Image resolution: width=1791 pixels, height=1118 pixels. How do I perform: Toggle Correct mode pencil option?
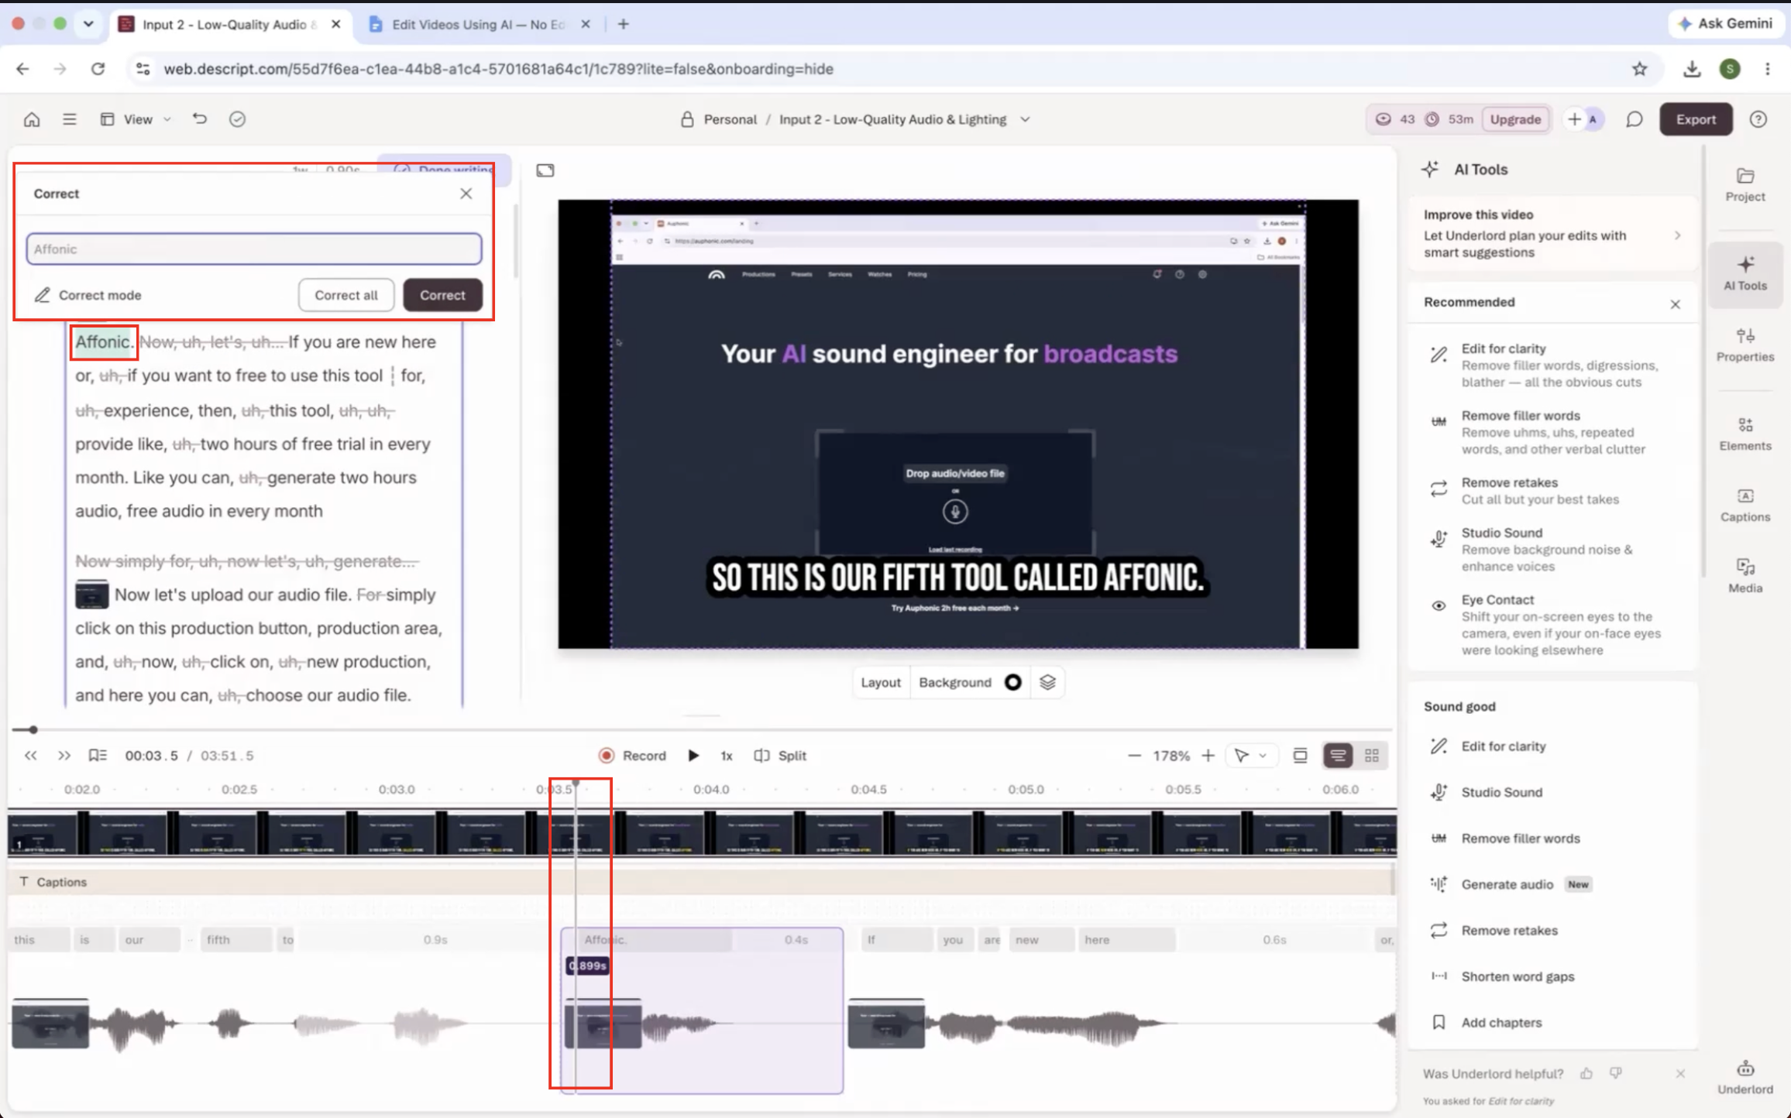pyautogui.click(x=88, y=295)
